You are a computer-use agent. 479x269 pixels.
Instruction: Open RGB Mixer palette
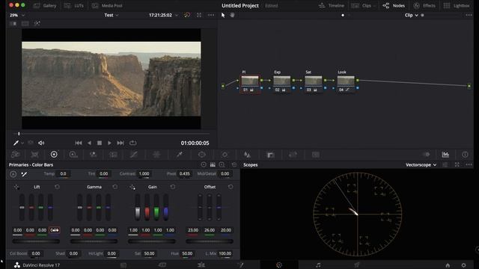click(93, 155)
